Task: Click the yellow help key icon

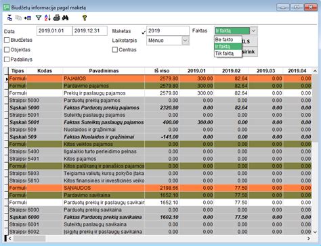Action: pyautogui.click(x=85, y=18)
